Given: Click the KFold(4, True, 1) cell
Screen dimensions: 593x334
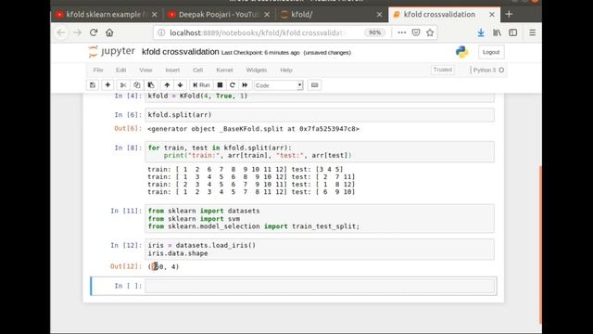Looking at the screenshot, I should coord(320,96).
